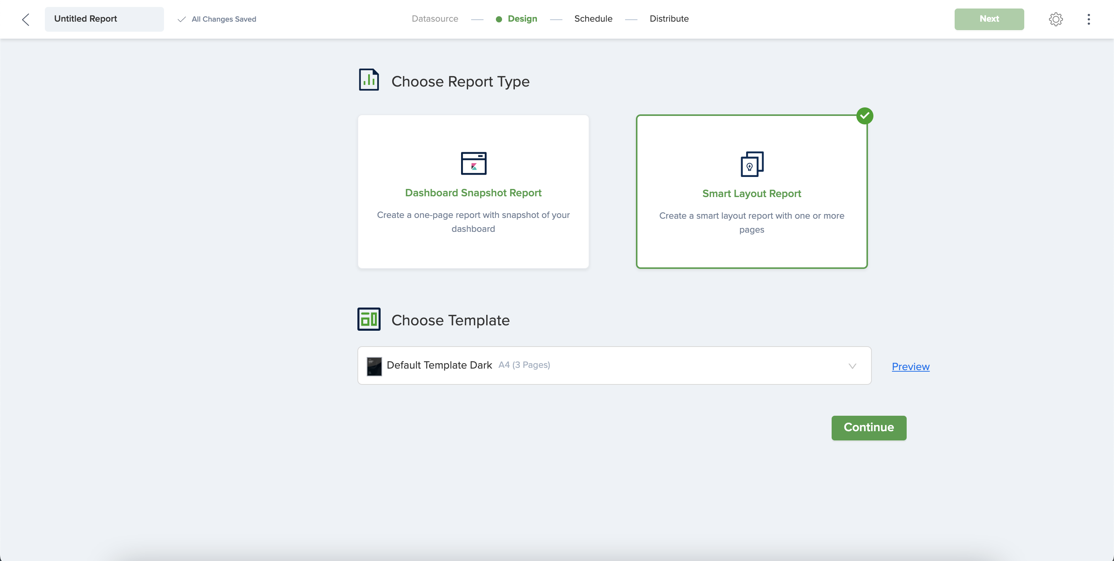Image resolution: width=1114 pixels, height=561 pixels.
Task: Click the Dashboard Snapshot browser window icon
Action: [x=473, y=163]
